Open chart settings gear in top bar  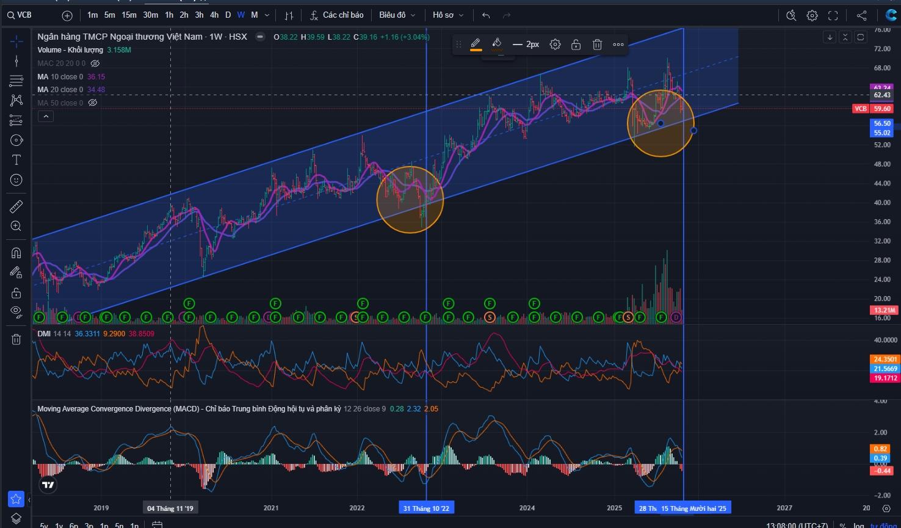(x=812, y=15)
